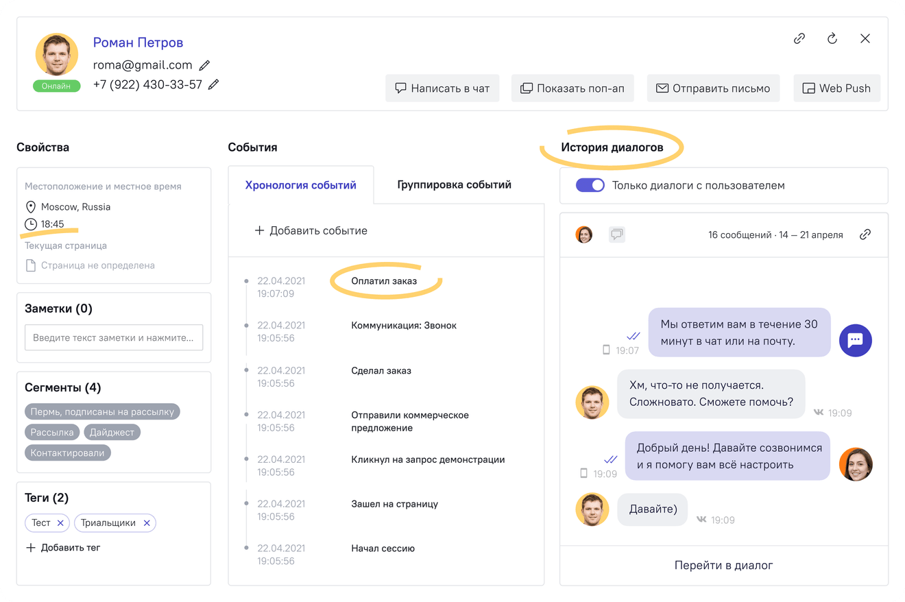Open the dialog via 'Перейти в диалог'
This screenshot has width=905, height=602.
click(723, 565)
